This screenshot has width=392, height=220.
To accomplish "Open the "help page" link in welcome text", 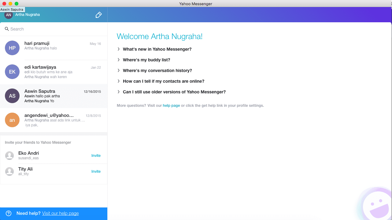I will point(171,106).
